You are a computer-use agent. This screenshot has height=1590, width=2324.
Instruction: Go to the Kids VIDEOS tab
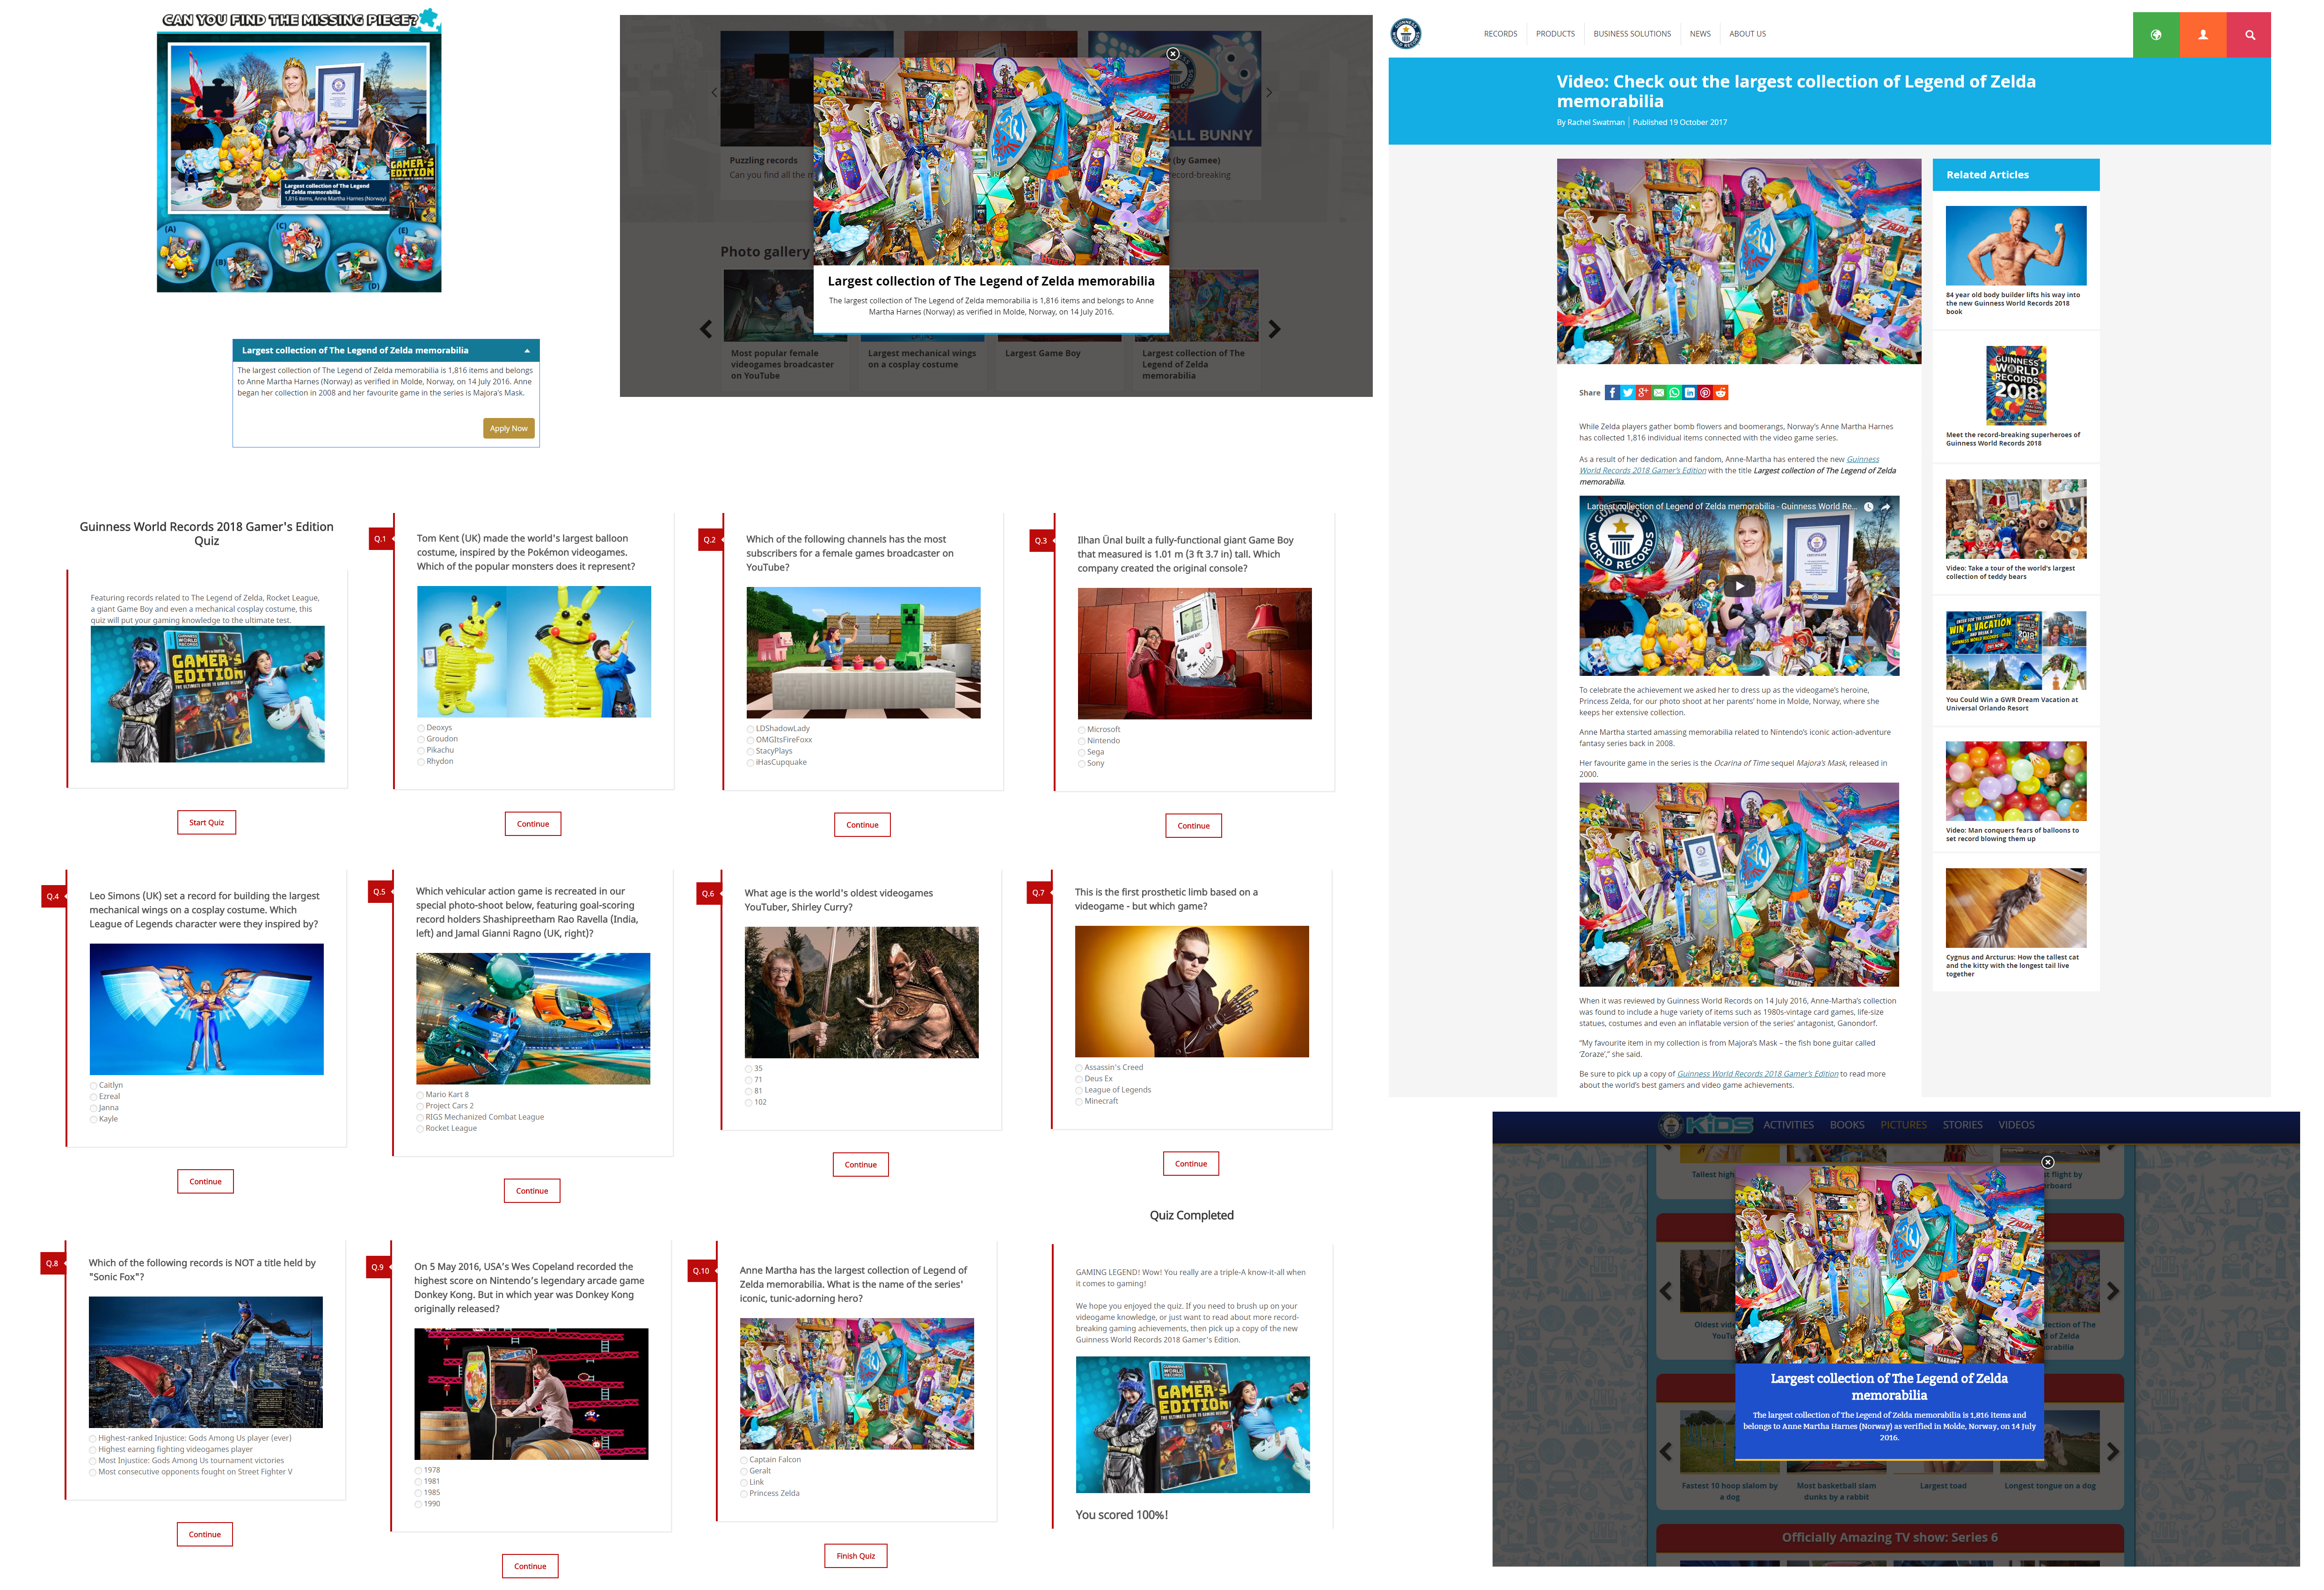pyautogui.click(x=2016, y=1126)
